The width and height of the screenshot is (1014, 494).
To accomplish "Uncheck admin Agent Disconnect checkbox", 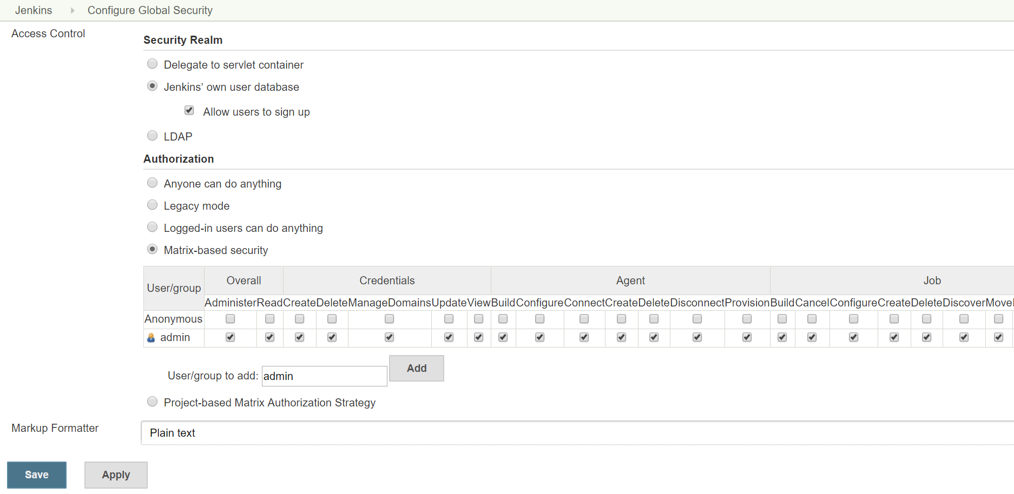I will pyautogui.click(x=697, y=337).
